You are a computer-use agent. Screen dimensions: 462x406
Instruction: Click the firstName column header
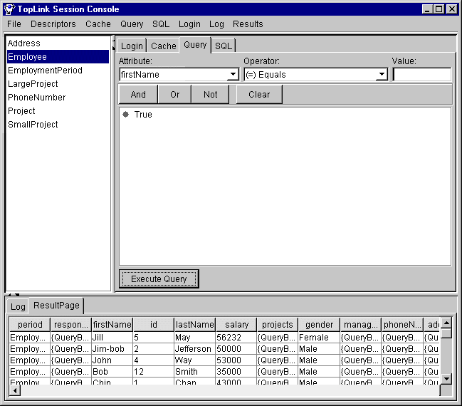coord(112,325)
